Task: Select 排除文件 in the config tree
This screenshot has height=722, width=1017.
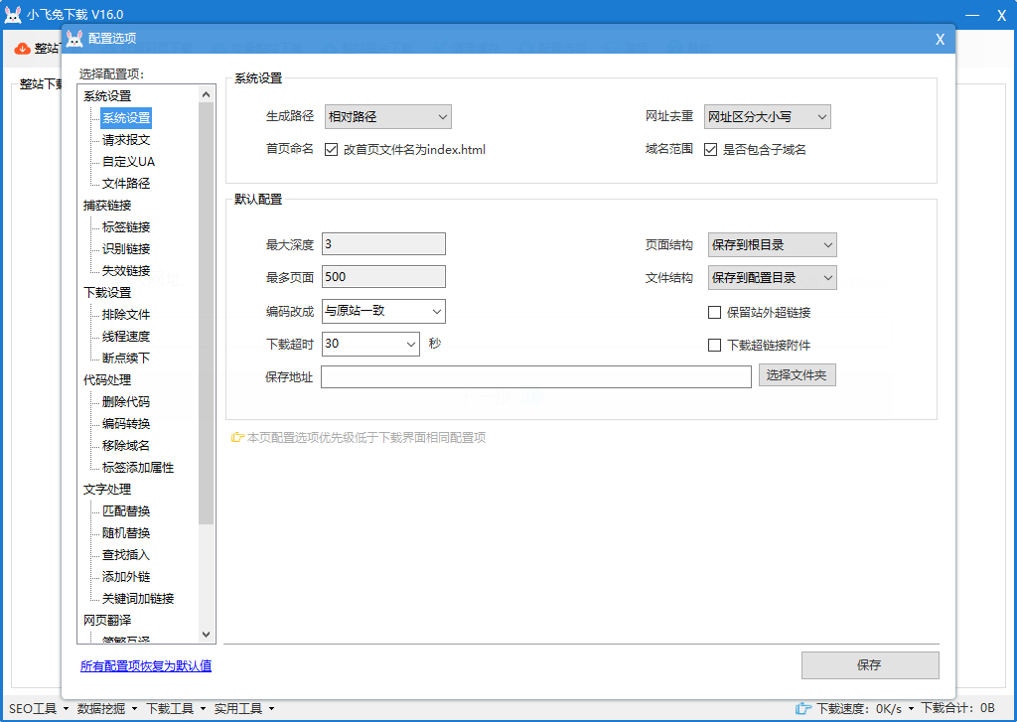Action: 126,315
